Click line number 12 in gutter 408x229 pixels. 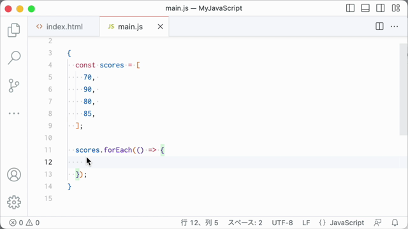click(48, 162)
